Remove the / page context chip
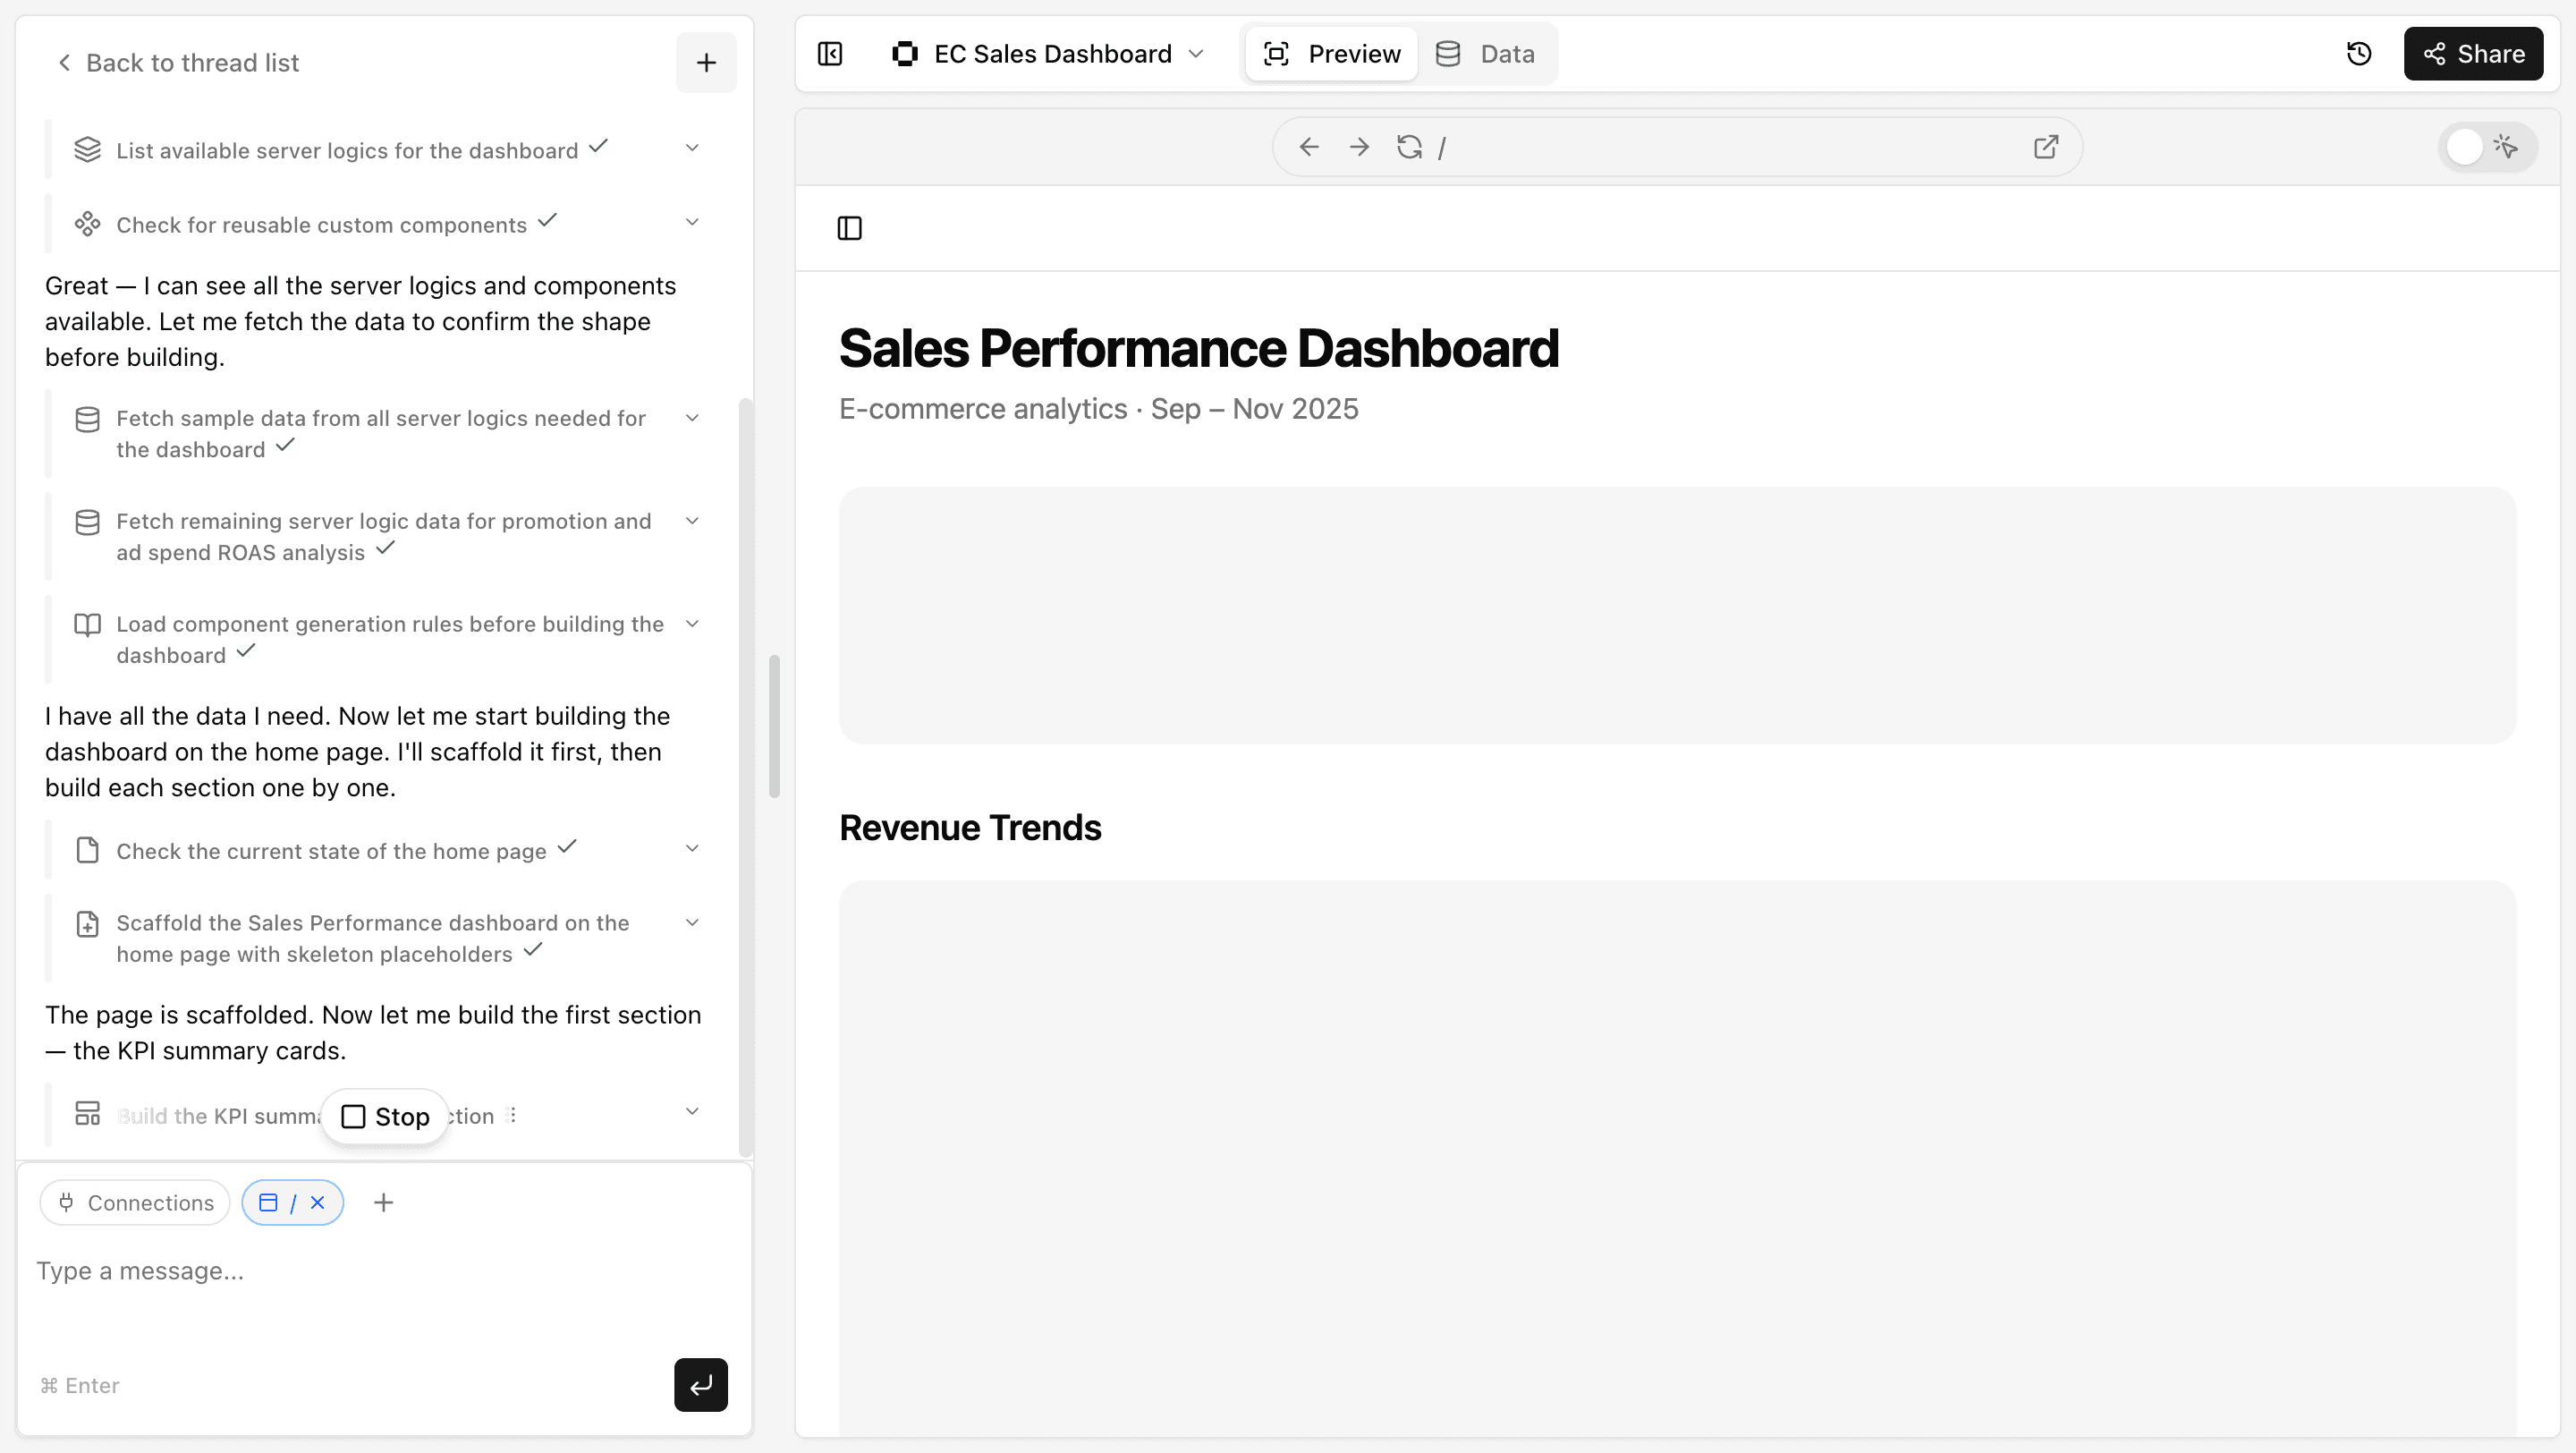The image size is (2576, 1453). (317, 1202)
